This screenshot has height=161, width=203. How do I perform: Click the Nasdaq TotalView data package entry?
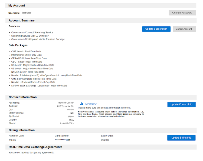pyautogui.click(x=47, y=75)
